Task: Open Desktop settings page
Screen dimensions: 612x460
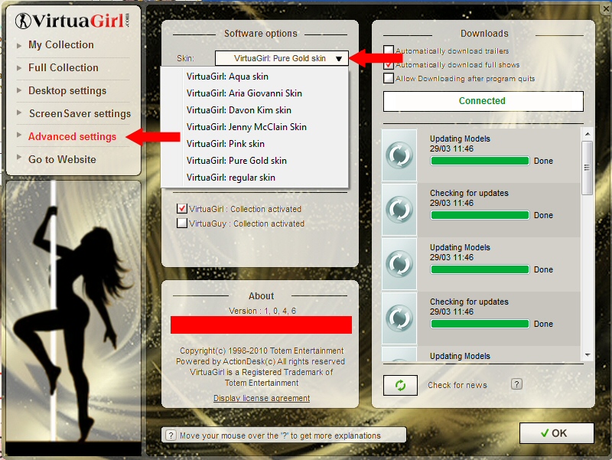Action: pyautogui.click(x=67, y=90)
